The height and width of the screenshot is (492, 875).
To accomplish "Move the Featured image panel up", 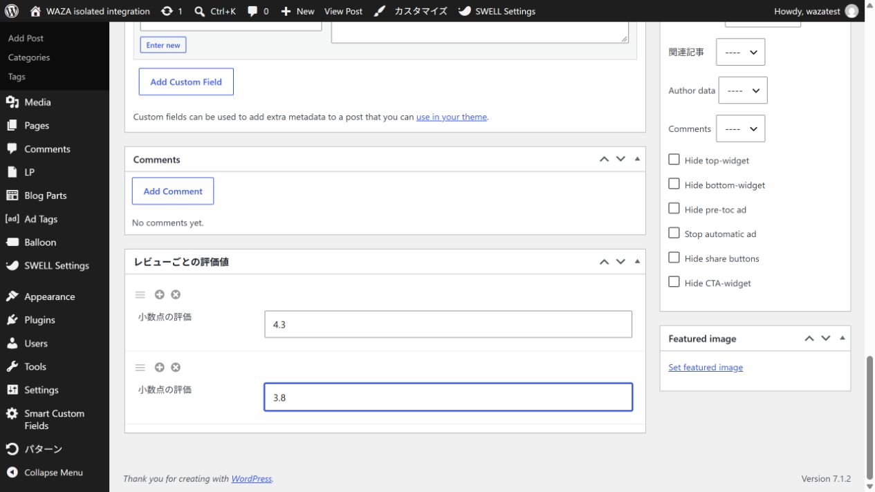I will (x=809, y=339).
